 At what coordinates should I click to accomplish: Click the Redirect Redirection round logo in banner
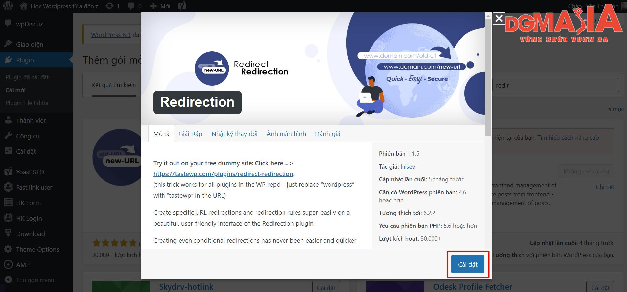pyautogui.click(x=212, y=68)
